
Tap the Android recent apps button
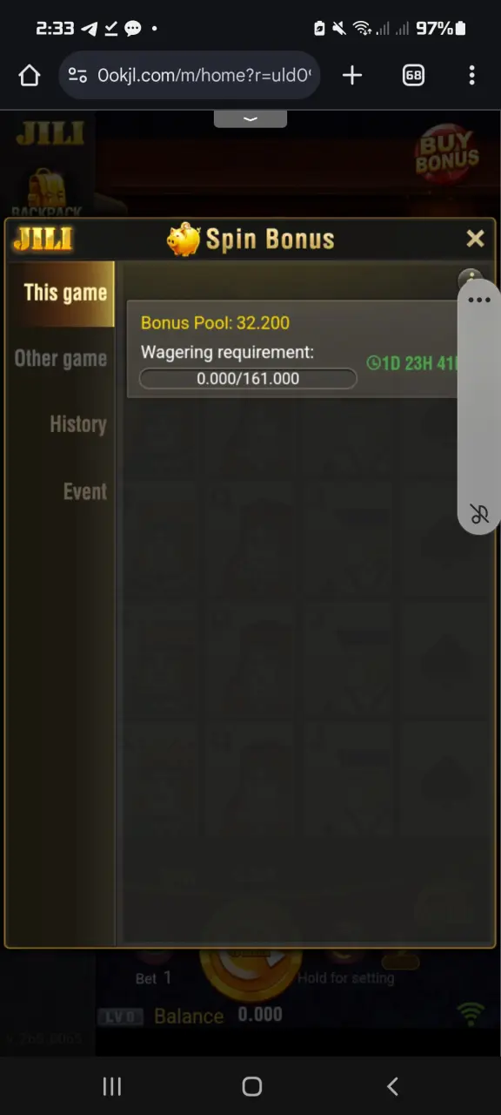click(112, 1086)
